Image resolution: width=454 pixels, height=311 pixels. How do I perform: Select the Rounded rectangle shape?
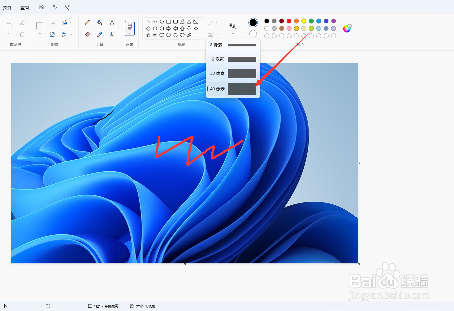175,22
